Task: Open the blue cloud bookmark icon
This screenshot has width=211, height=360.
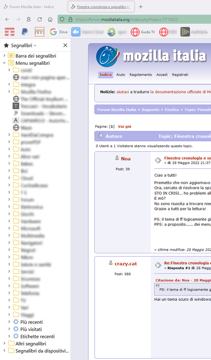Action: click(x=76, y=32)
